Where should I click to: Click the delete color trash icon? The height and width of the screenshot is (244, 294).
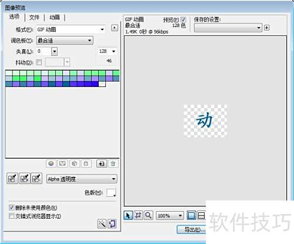point(113,163)
